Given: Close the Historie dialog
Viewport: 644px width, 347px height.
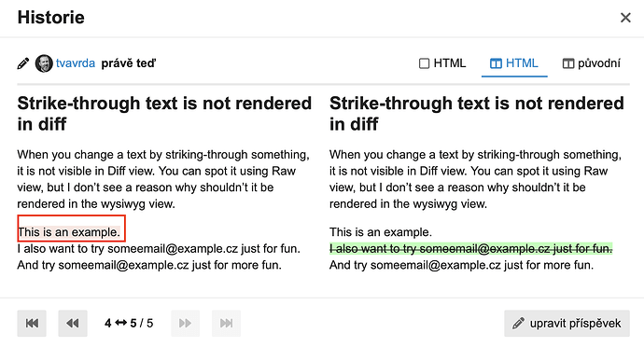Looking at the screenshot, I should [x=625, y=18].
